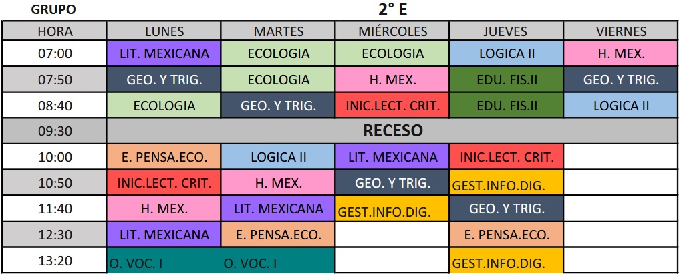Click Thursday's 07:50 EDU. FIS.II cell
This screenshot has width=681, height=276.
click(x=507, y=80)
